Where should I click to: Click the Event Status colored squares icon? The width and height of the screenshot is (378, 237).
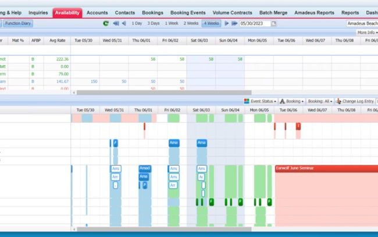(x=247, y=101)
